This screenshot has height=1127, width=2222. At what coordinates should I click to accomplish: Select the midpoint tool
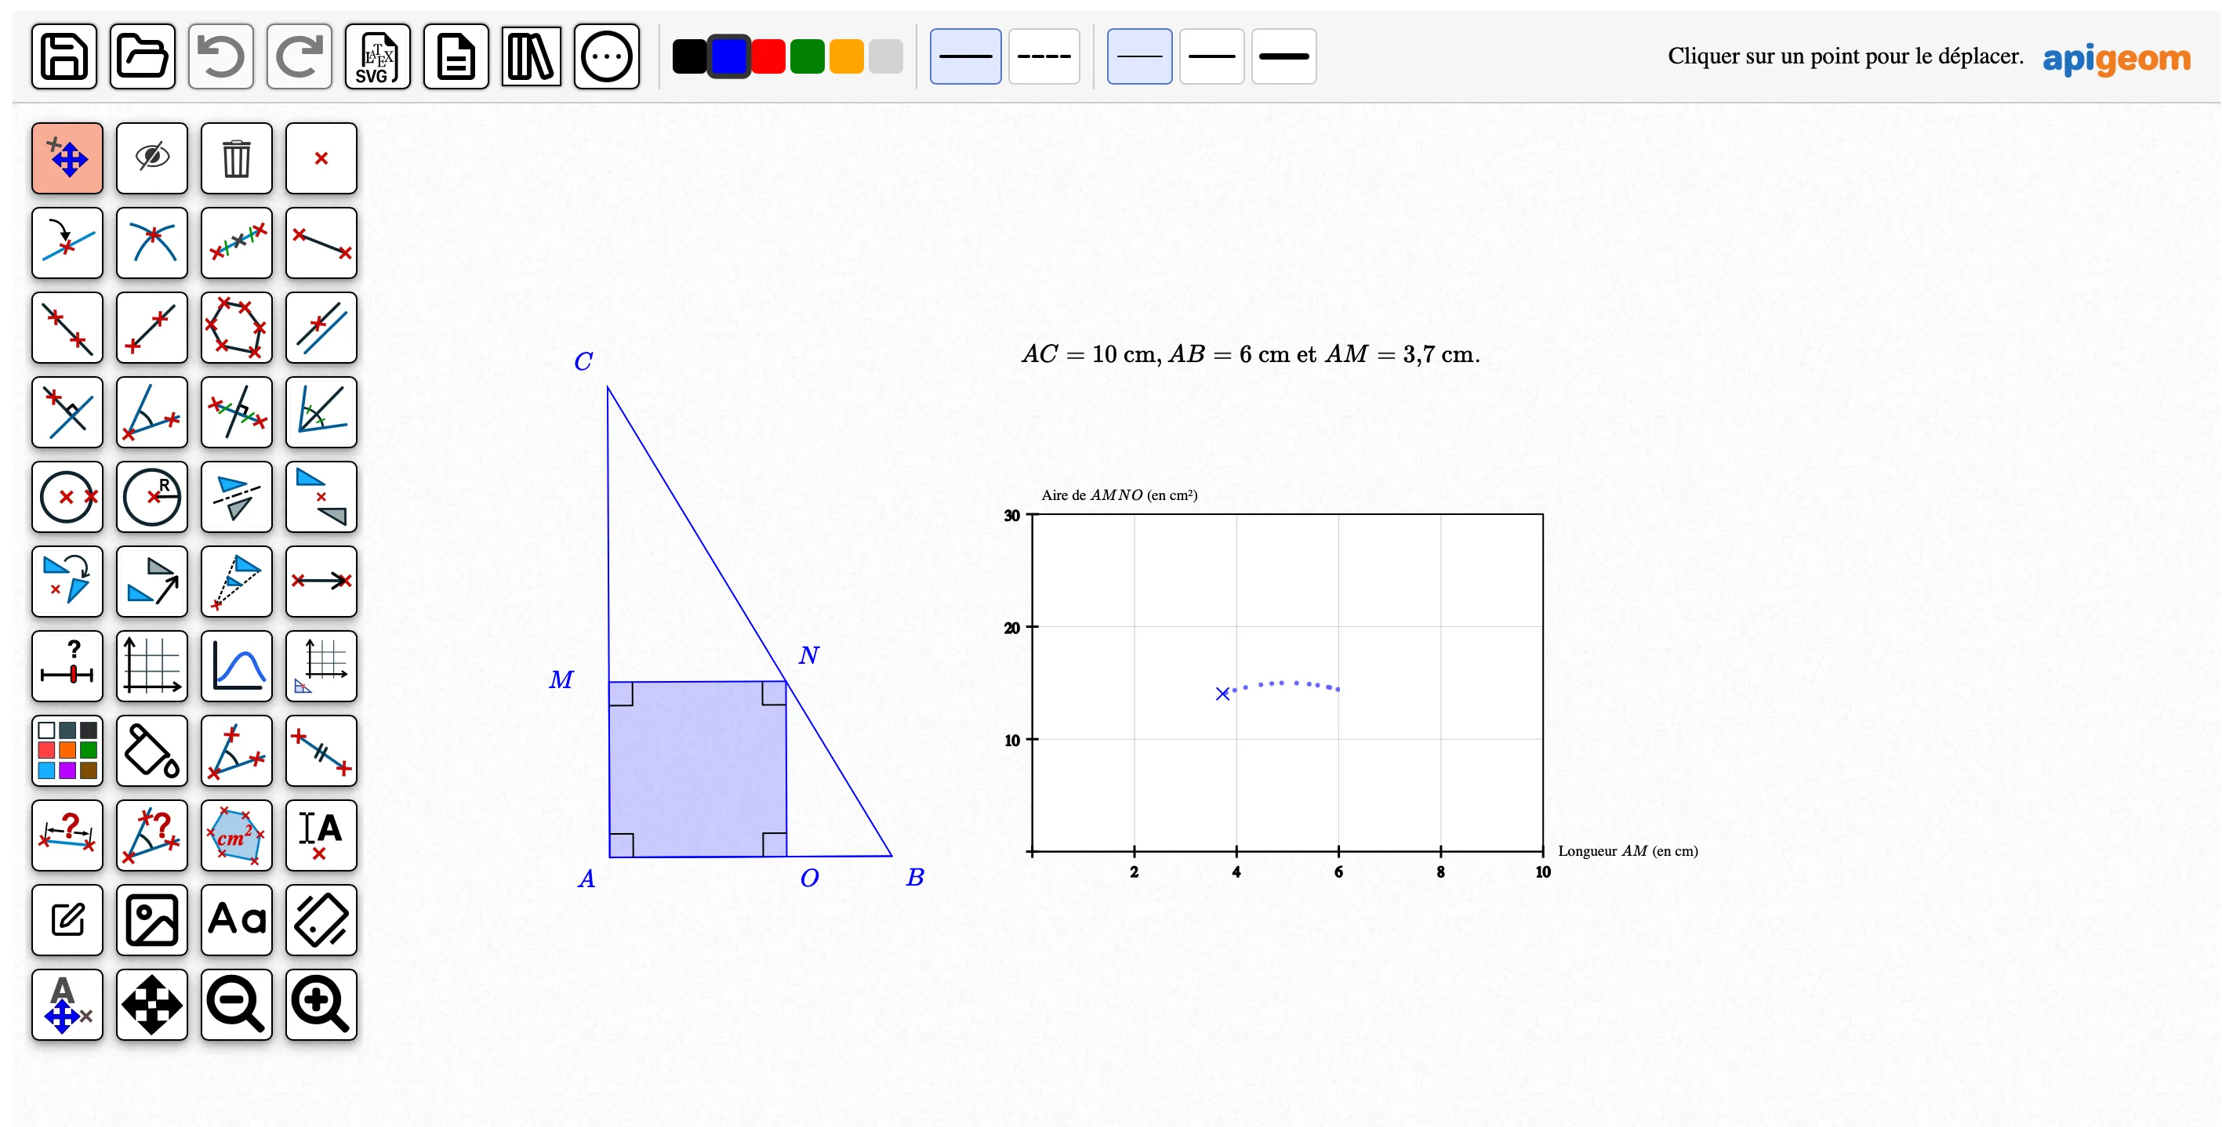click(236, 242)
